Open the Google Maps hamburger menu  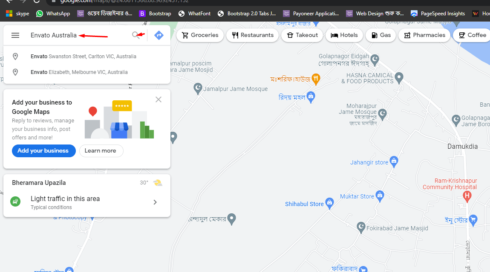coord(15,35)
